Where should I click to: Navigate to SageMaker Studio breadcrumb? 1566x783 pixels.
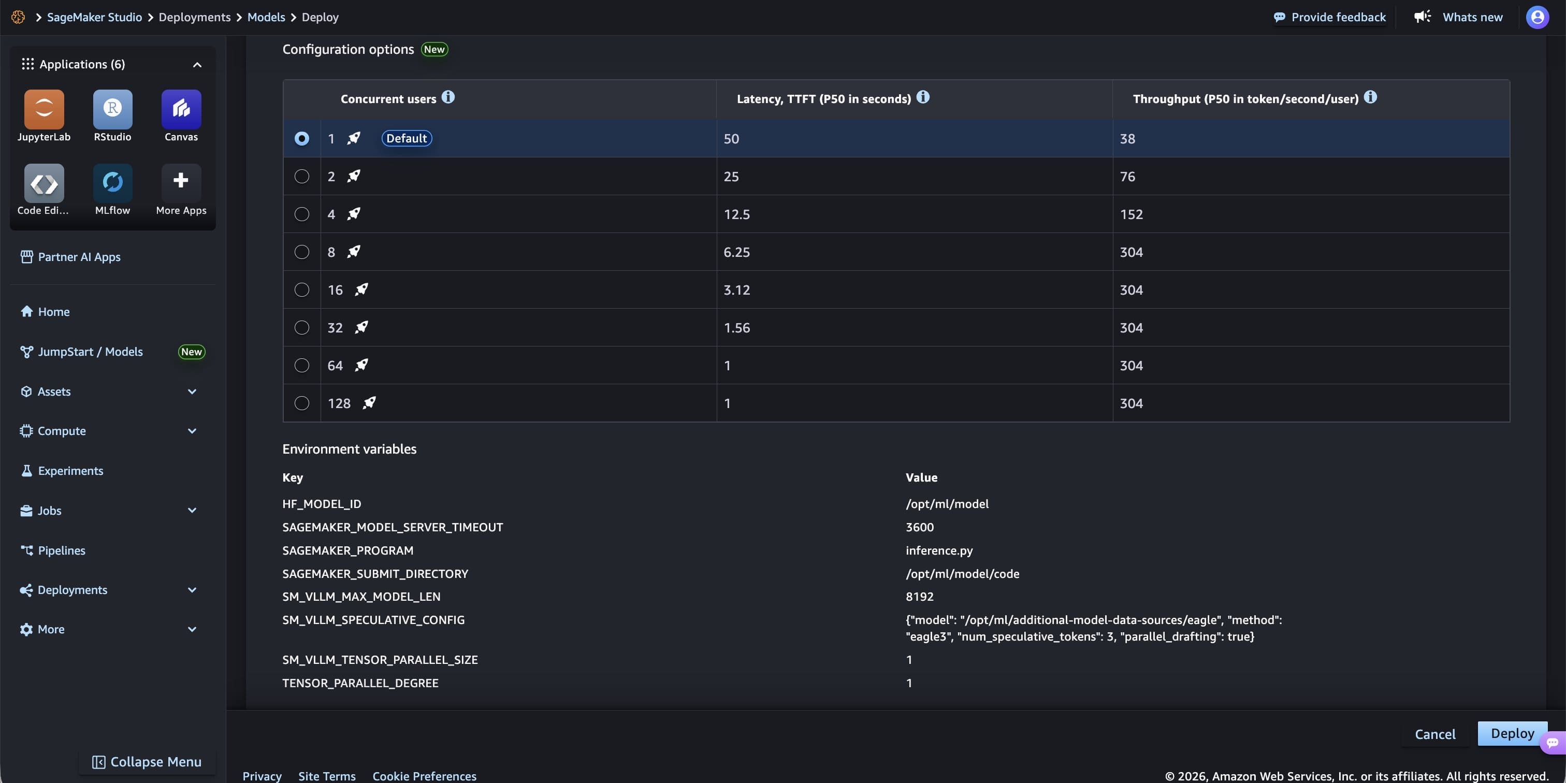click(94, 17)
